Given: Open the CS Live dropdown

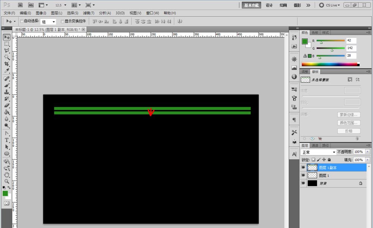Looking at the screenshot, I should (330, 5).
